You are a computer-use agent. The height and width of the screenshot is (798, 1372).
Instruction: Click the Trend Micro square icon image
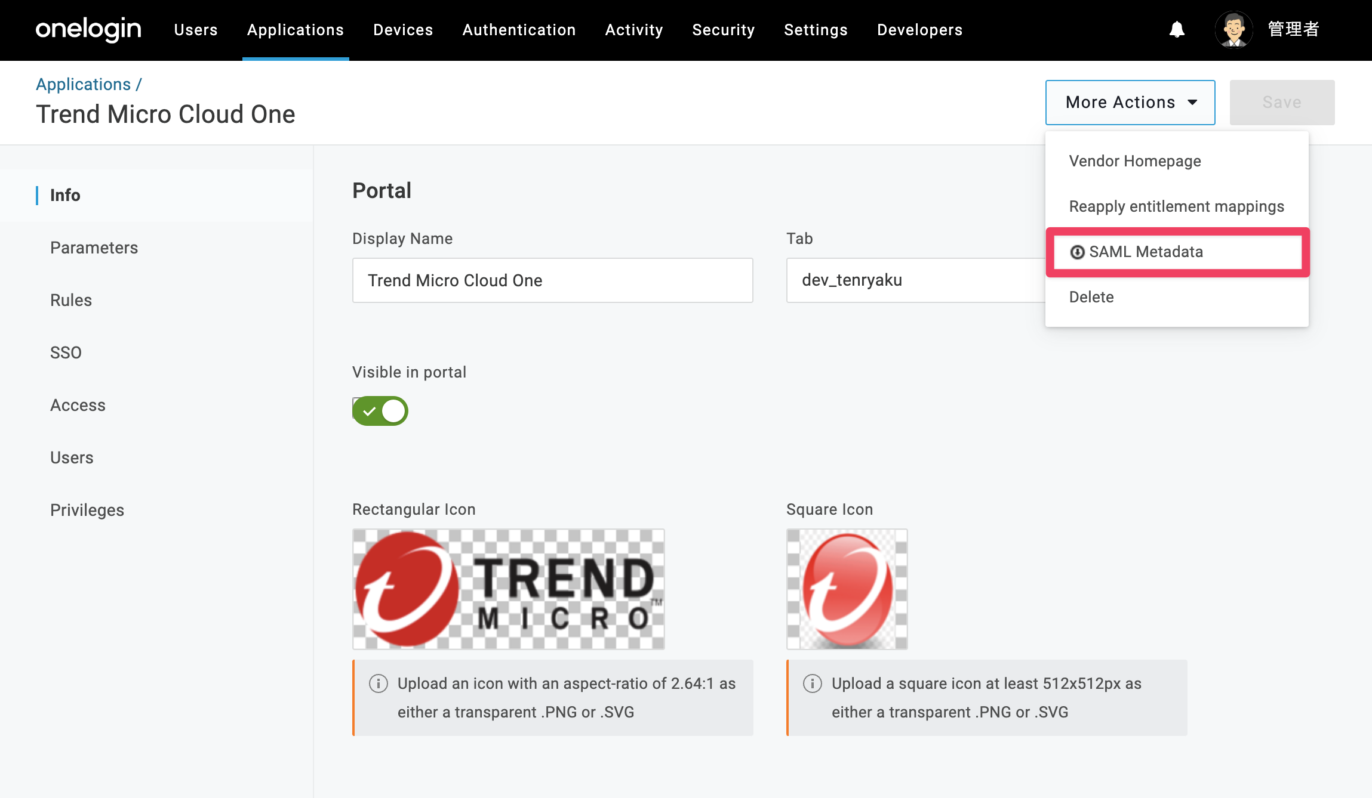coord(847,589)
